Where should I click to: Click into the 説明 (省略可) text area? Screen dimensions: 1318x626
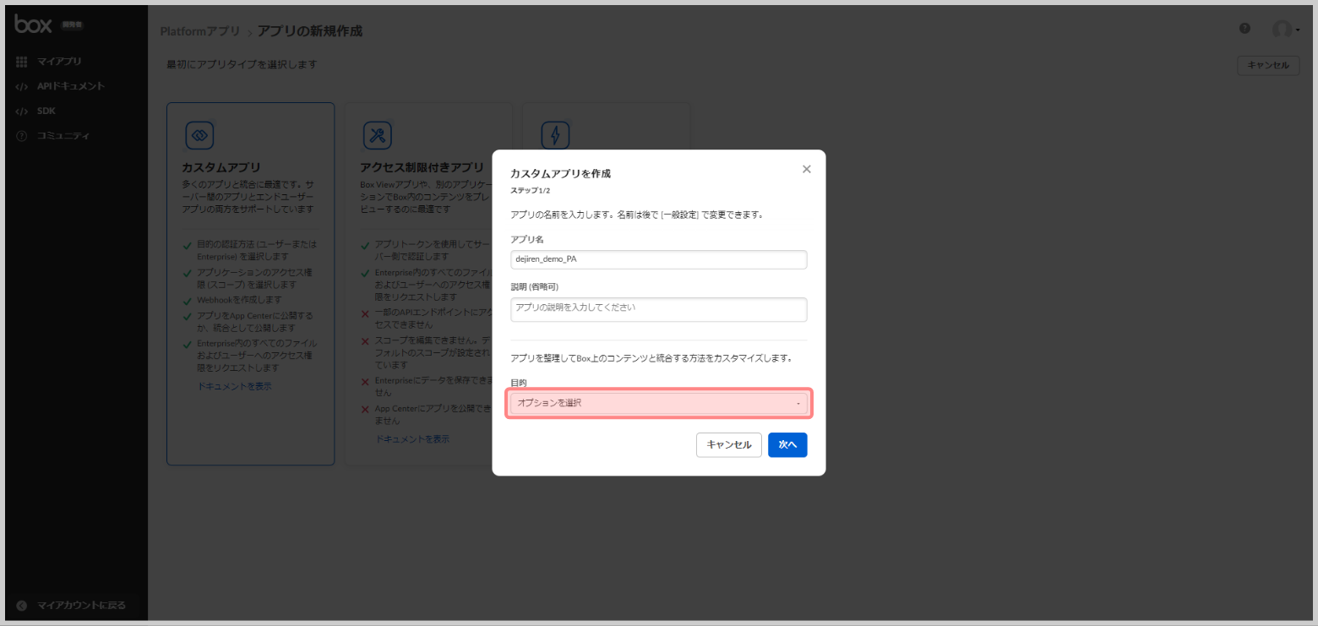(659, 309)
